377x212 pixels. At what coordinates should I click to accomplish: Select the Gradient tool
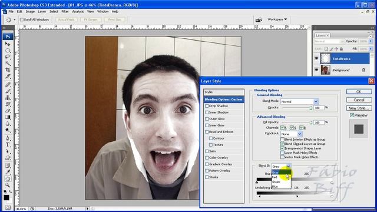tap(8, 117)
